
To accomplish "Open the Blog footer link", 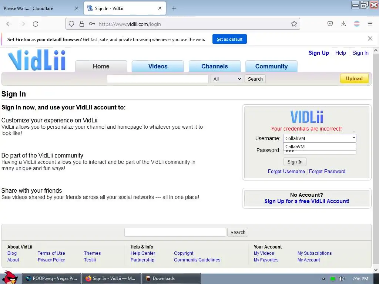I will point(12,253).
